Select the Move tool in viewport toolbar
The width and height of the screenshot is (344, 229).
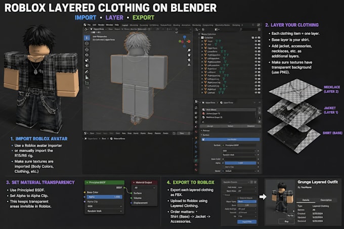pyautogui.click(x=87, y=50)
